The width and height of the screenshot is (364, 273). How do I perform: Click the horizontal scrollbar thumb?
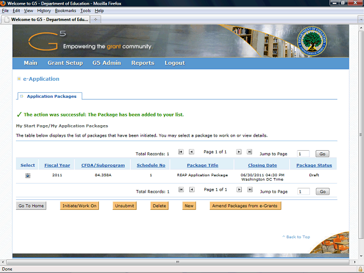(178, 262)
